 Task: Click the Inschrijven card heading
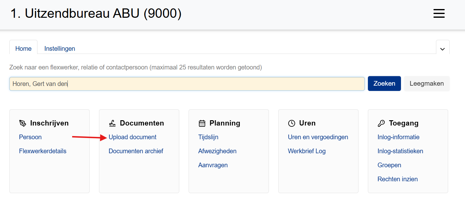(49, 123)
